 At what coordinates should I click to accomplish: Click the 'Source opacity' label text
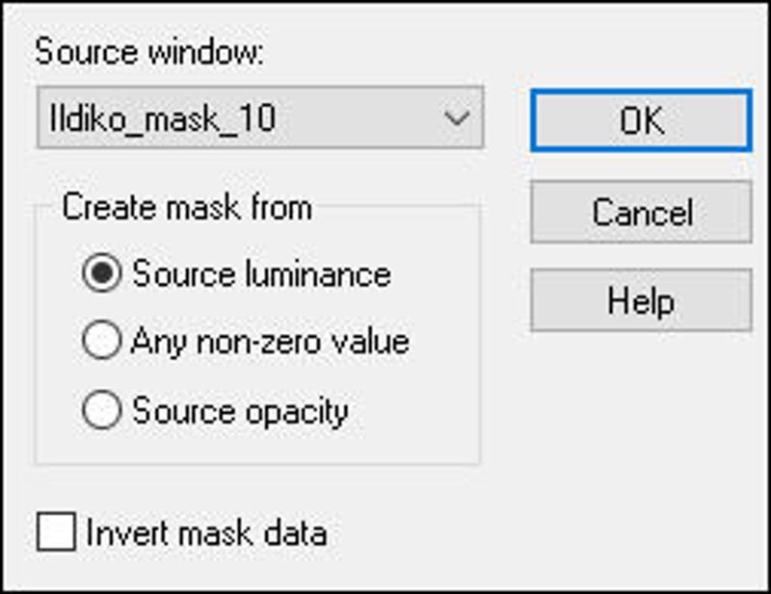click(x=240, y=412)
